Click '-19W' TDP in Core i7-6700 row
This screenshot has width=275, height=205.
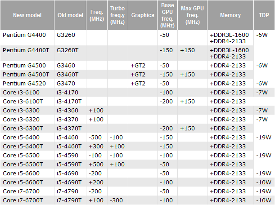coord(264,191)
